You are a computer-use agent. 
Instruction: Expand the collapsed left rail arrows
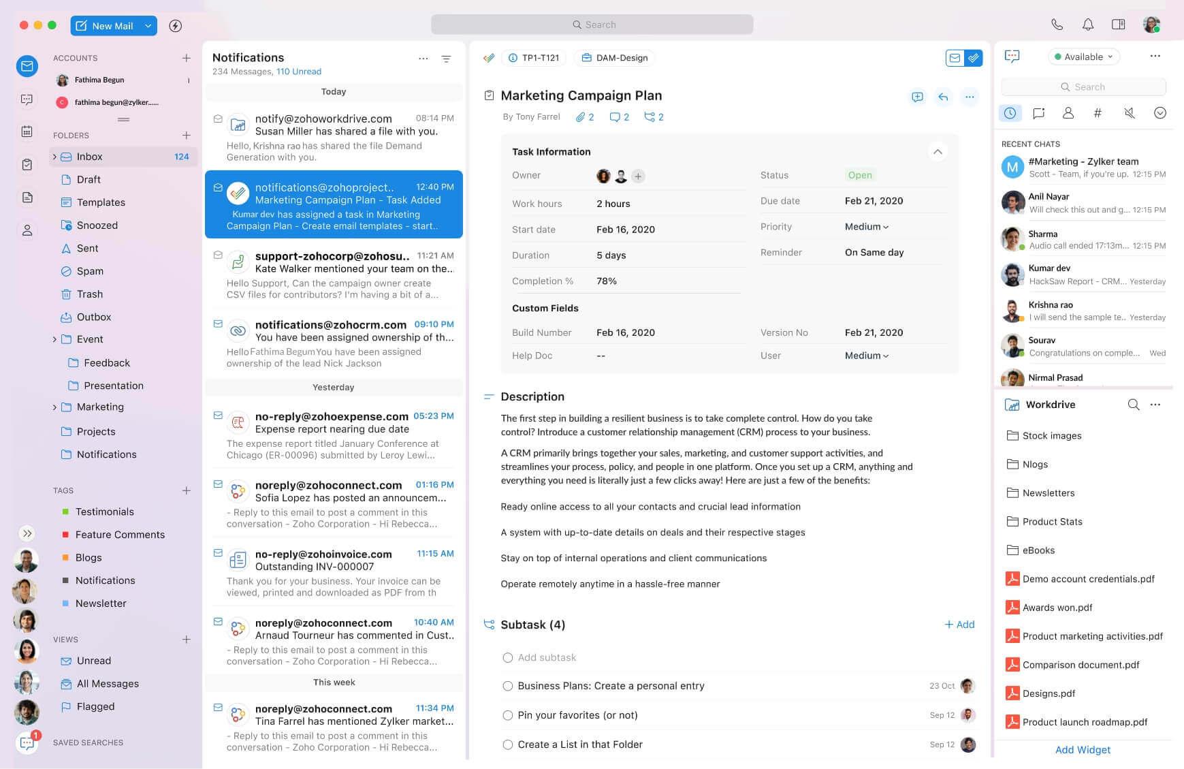27,533
